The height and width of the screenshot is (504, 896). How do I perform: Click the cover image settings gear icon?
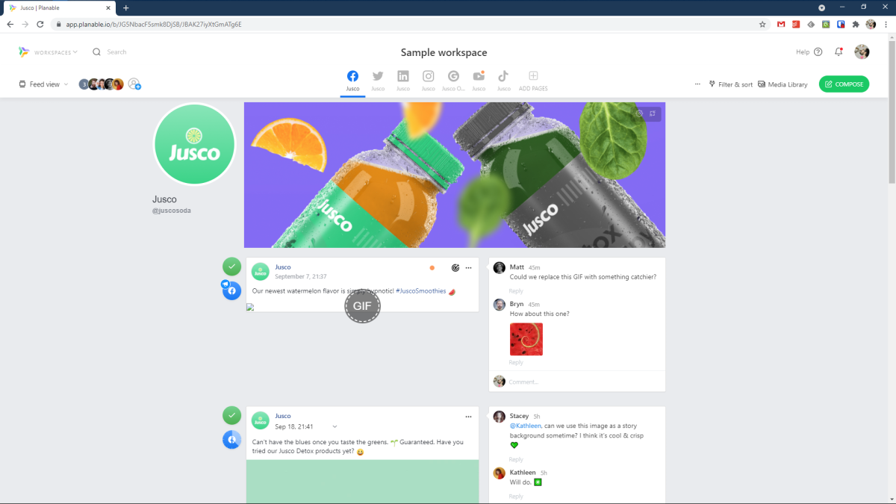click(x=639, y=113)
